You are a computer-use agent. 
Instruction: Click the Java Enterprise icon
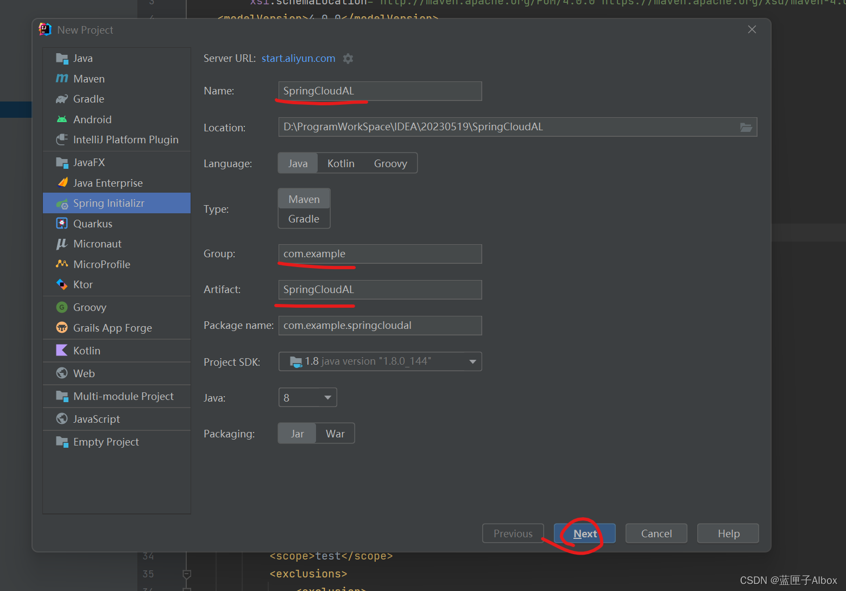62,183
